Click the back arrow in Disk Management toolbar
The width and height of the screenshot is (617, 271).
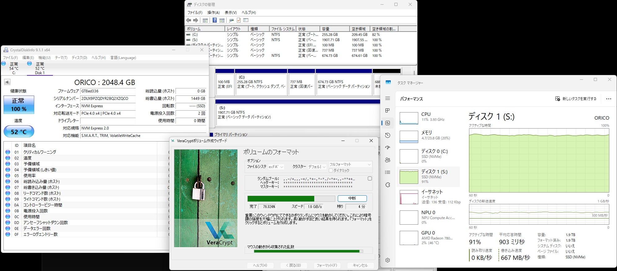(x=189, y=20)
